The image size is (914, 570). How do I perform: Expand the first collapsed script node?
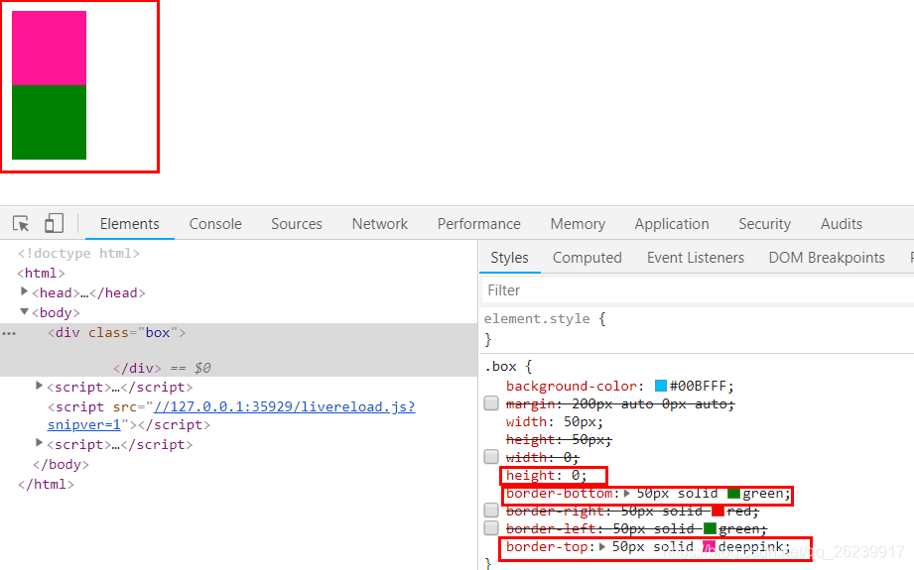pyautogui.click(x=39, y=386)
